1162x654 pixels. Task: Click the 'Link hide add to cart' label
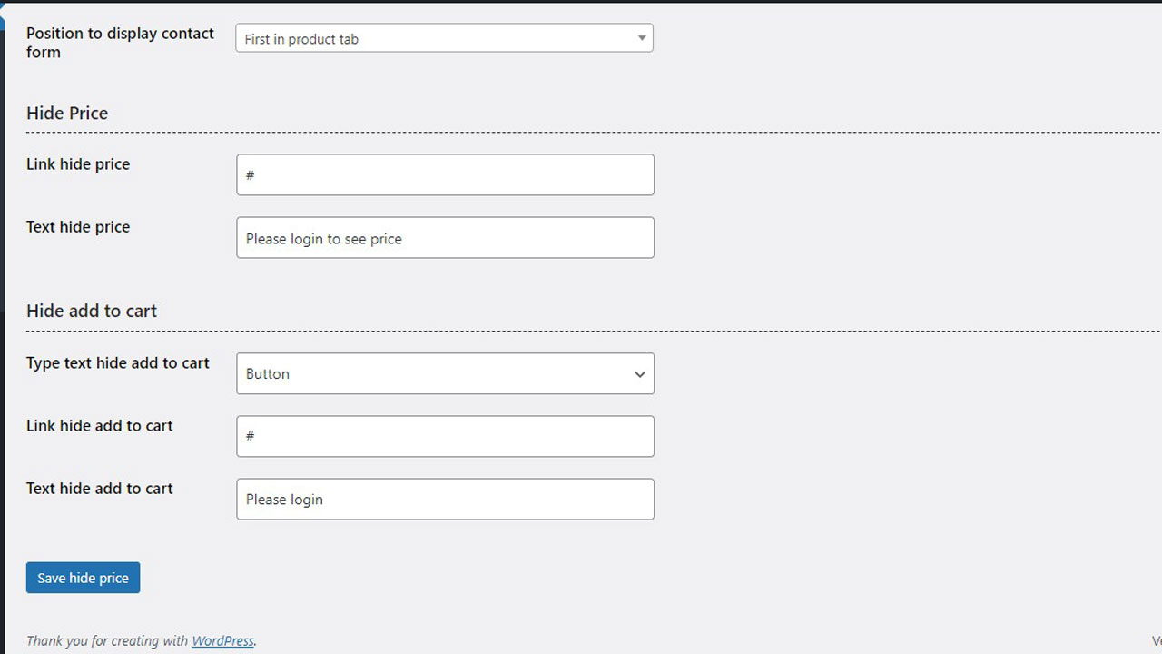(100, 426)
